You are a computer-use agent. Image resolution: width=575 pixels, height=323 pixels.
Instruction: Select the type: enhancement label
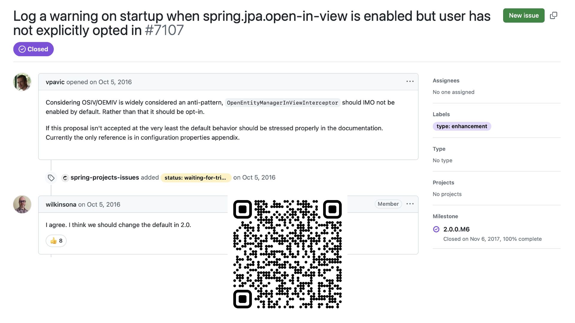[461, 126]
